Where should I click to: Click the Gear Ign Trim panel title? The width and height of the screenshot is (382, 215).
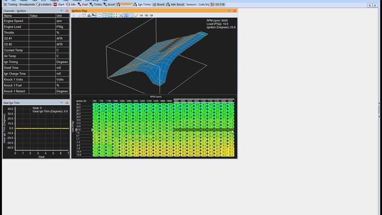coord(11,103)
